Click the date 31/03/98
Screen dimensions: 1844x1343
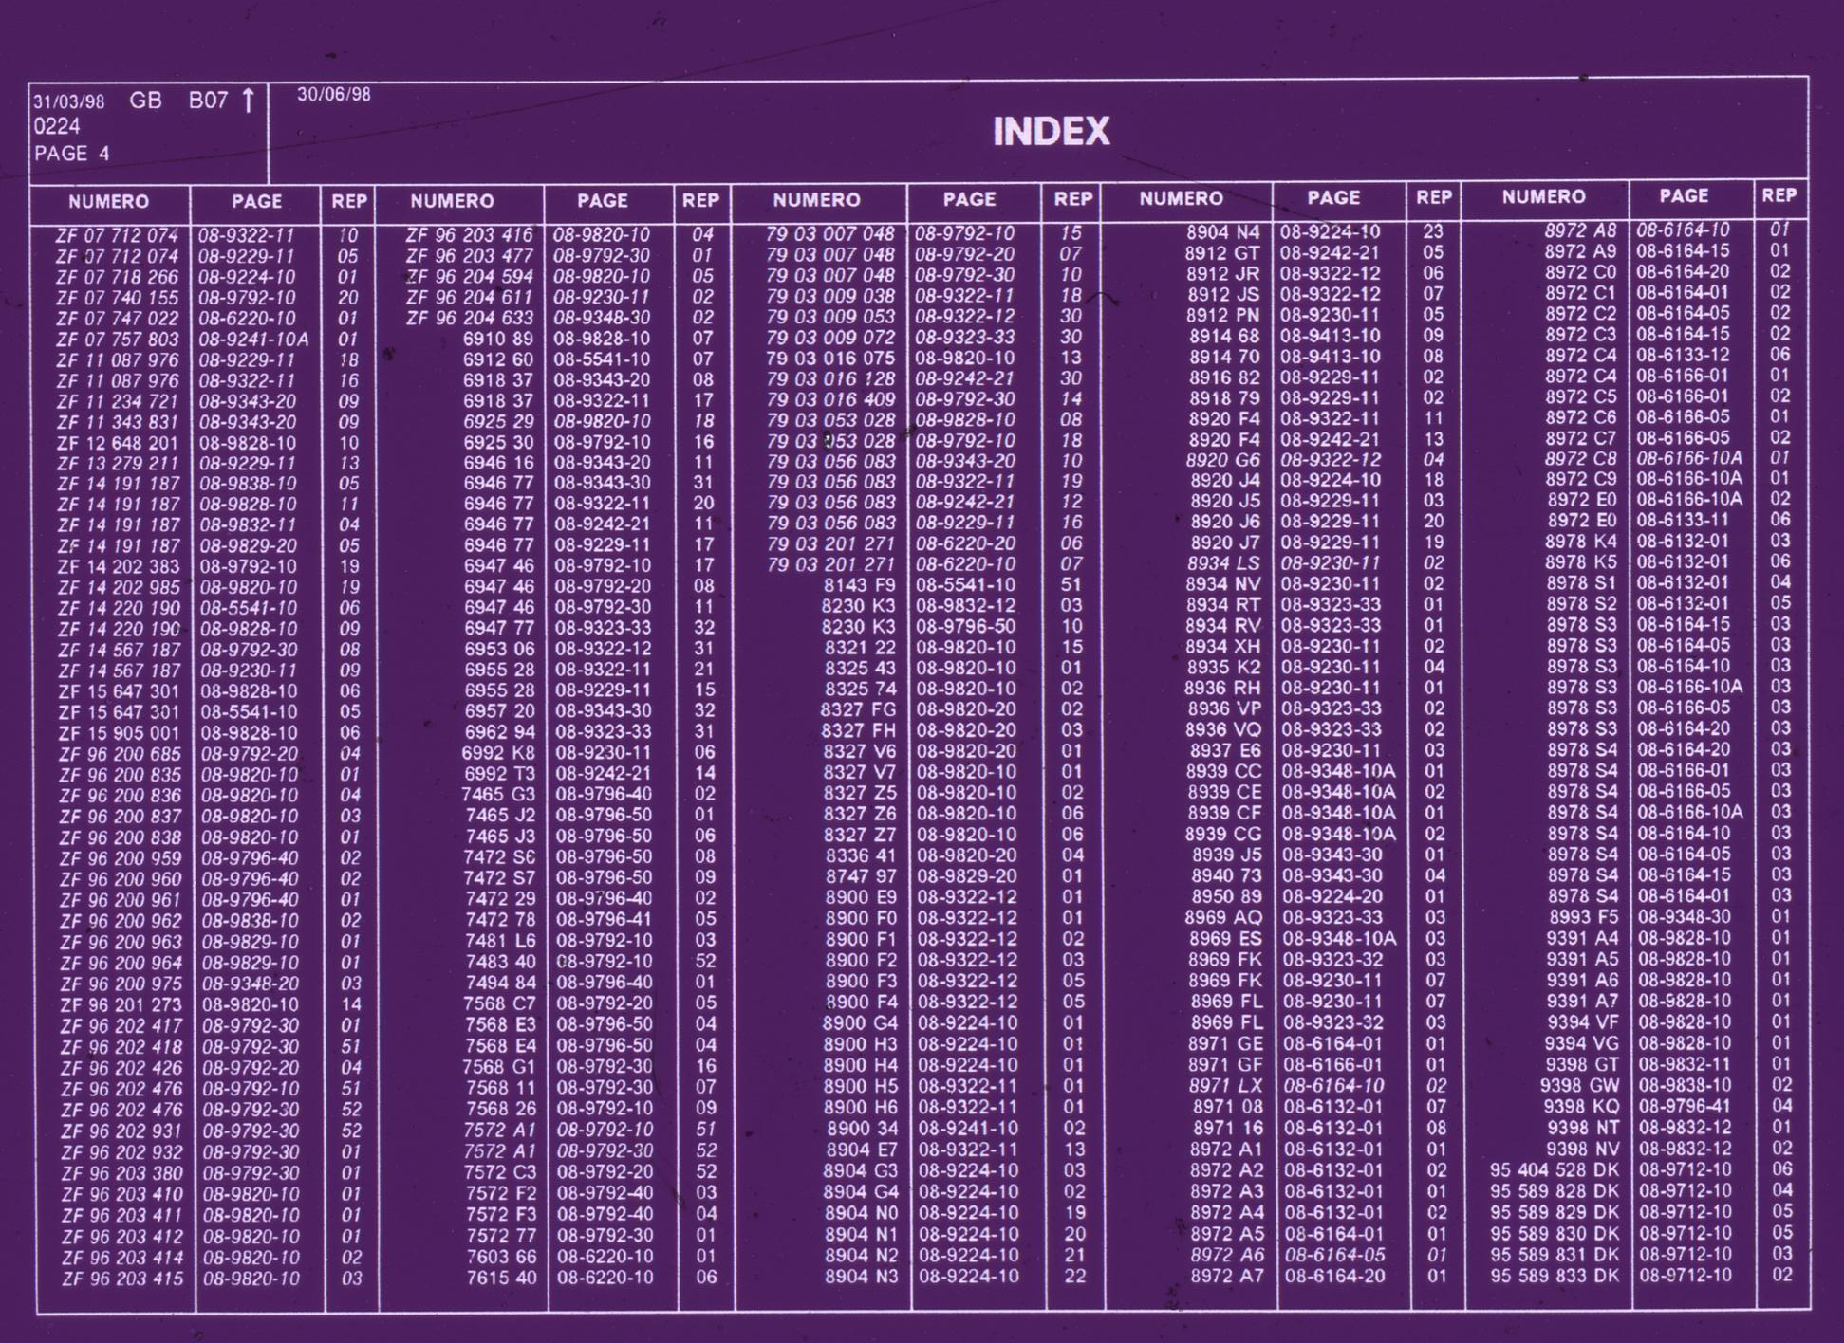pyautogui.click(x=69, y=101)
